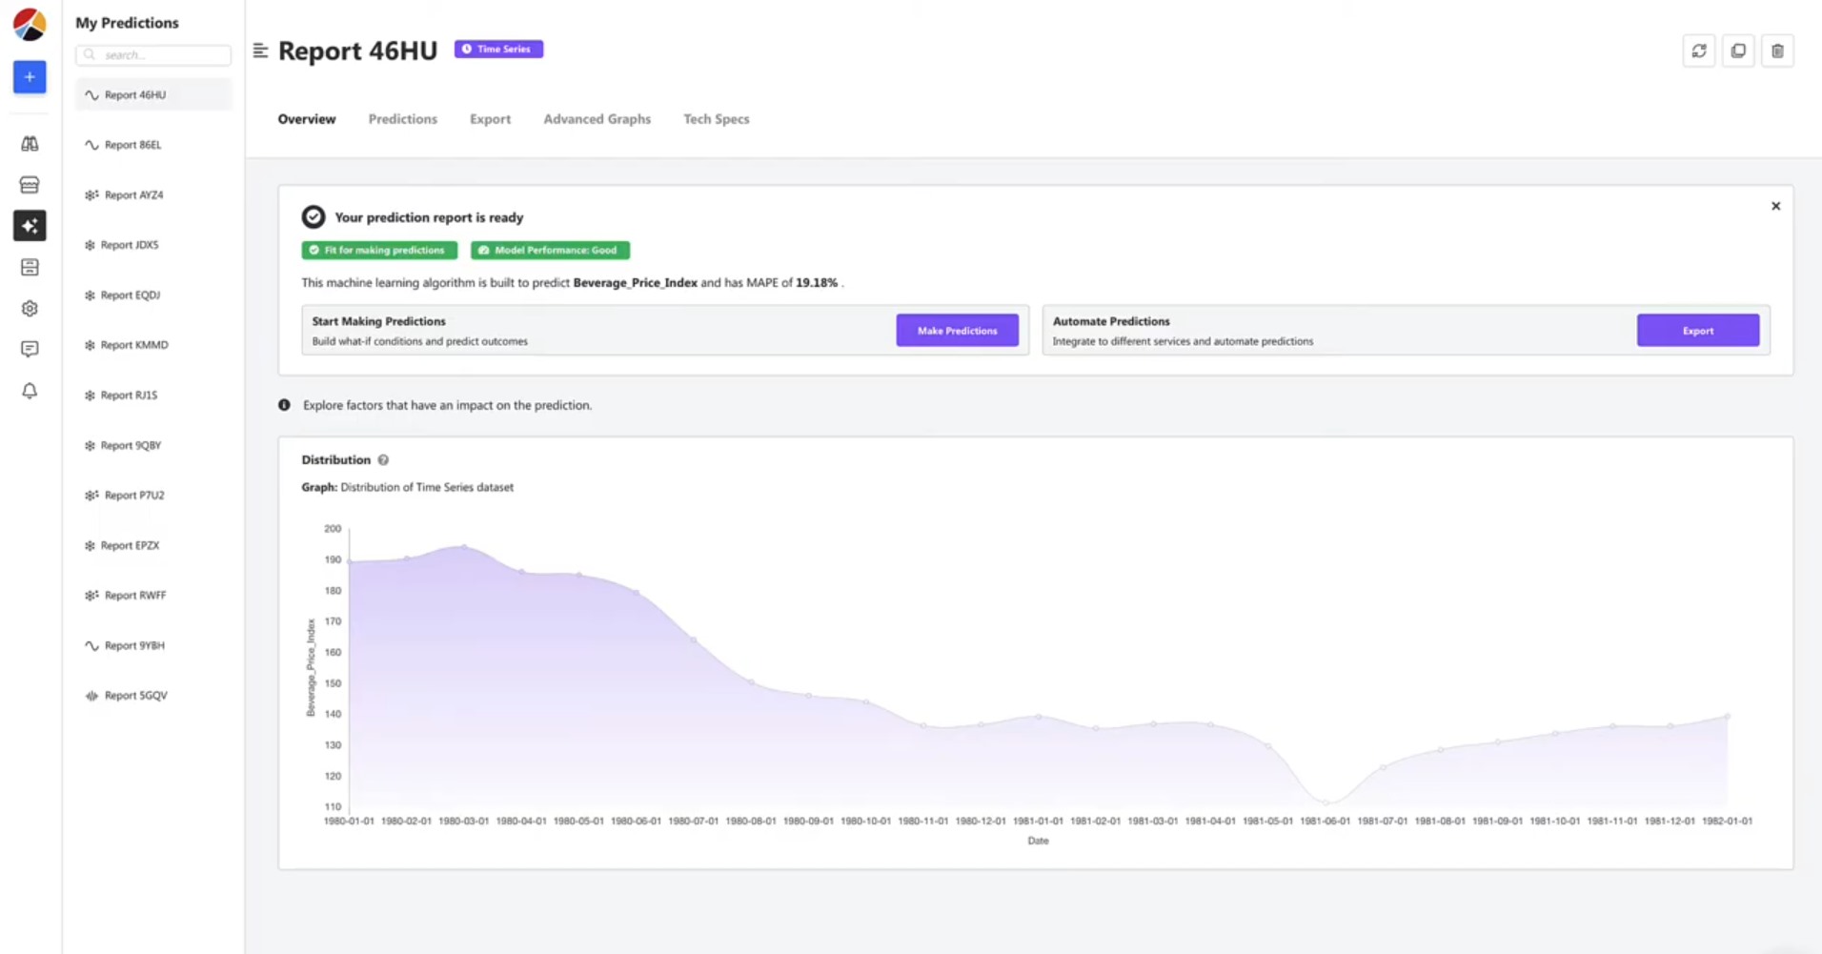This screenshot has height=954, width=1822.
Task: Open the chat messages icon
Action: 30,350
